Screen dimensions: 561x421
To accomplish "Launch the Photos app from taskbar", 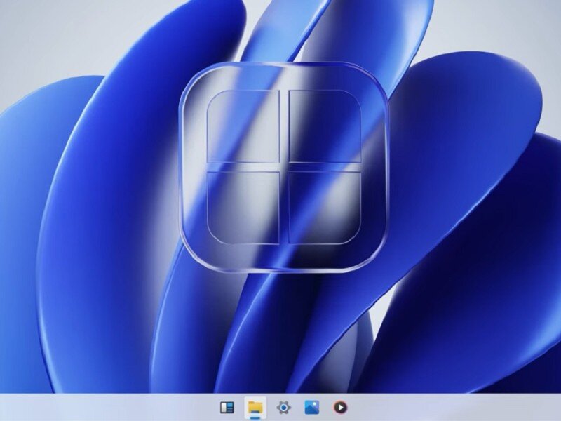I will [x=311, y=408].
